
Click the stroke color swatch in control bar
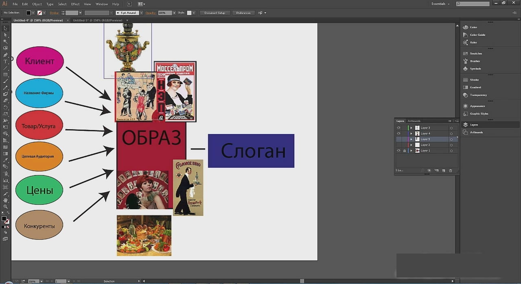click(40, 13)
